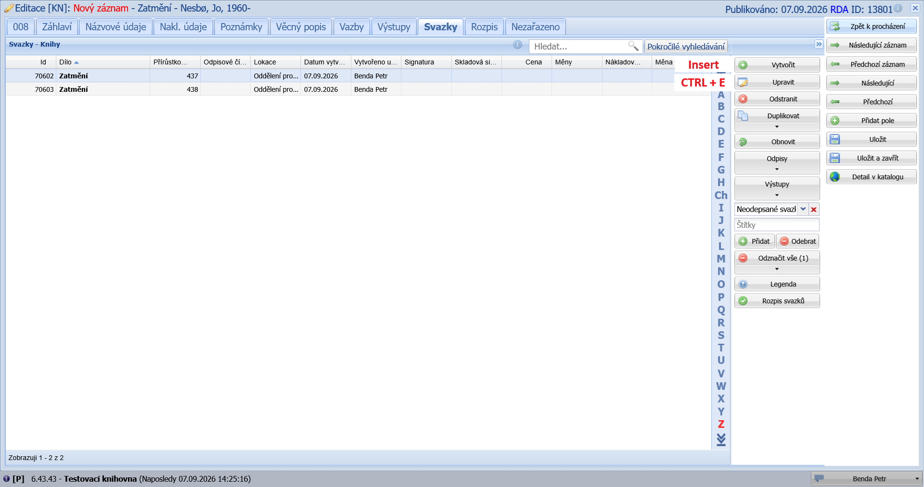Select row with Id 70603
This screenshot has width=924, height=487.
[x=358, y=89]
